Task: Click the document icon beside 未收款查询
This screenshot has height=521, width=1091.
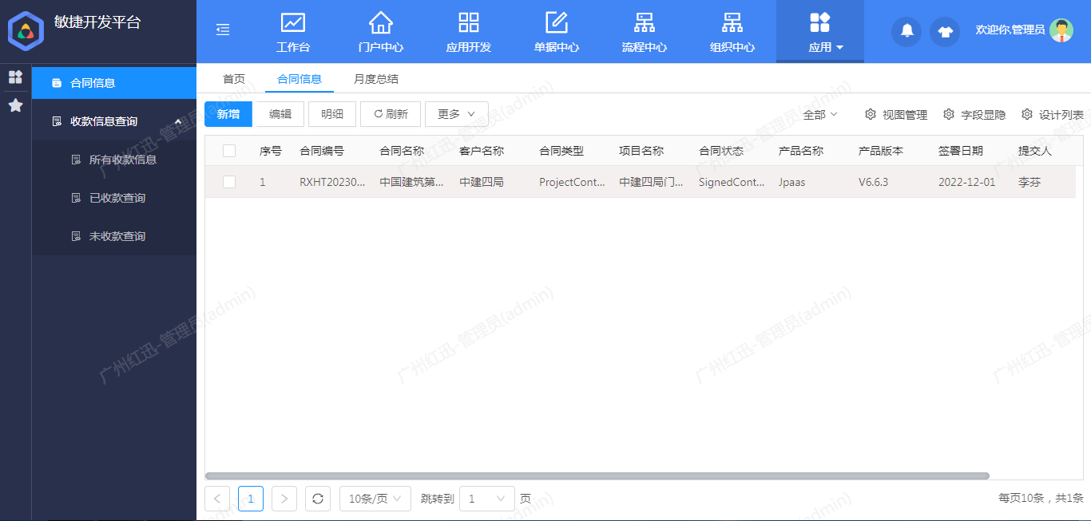Action: [77, 236]
